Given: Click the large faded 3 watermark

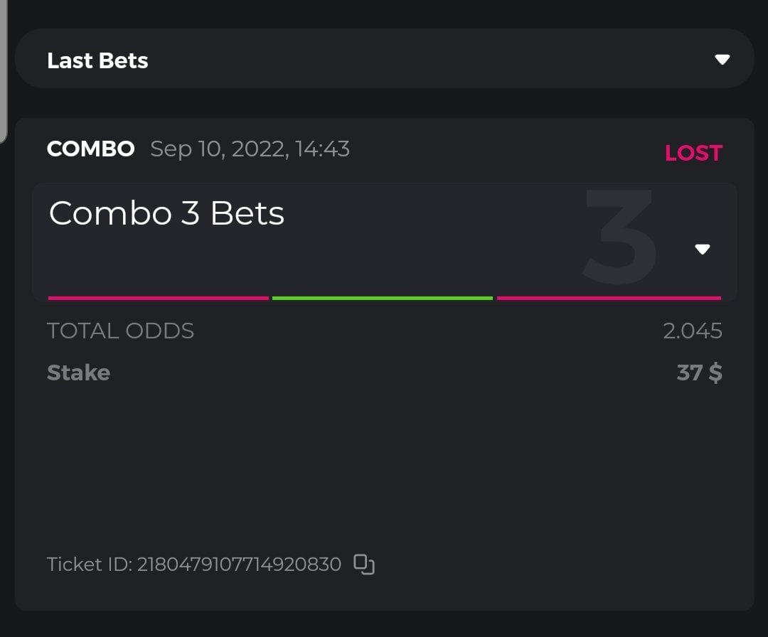Looking at the screenshot, I should coord(620,238).
